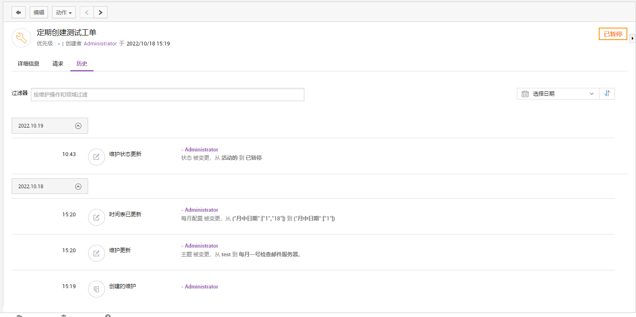This screenshot has width=636, height=317.
Task: Click edit icon for 维护状态更新 entry
Action: tap(96, 157)
